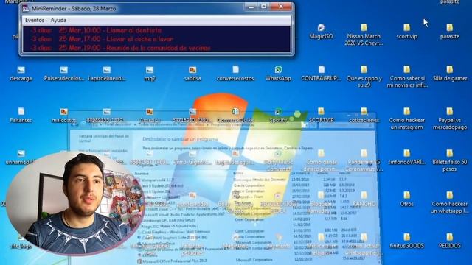Open the finitusGOODS folder
The image size is (472, 265).
(x=407, y=241)
